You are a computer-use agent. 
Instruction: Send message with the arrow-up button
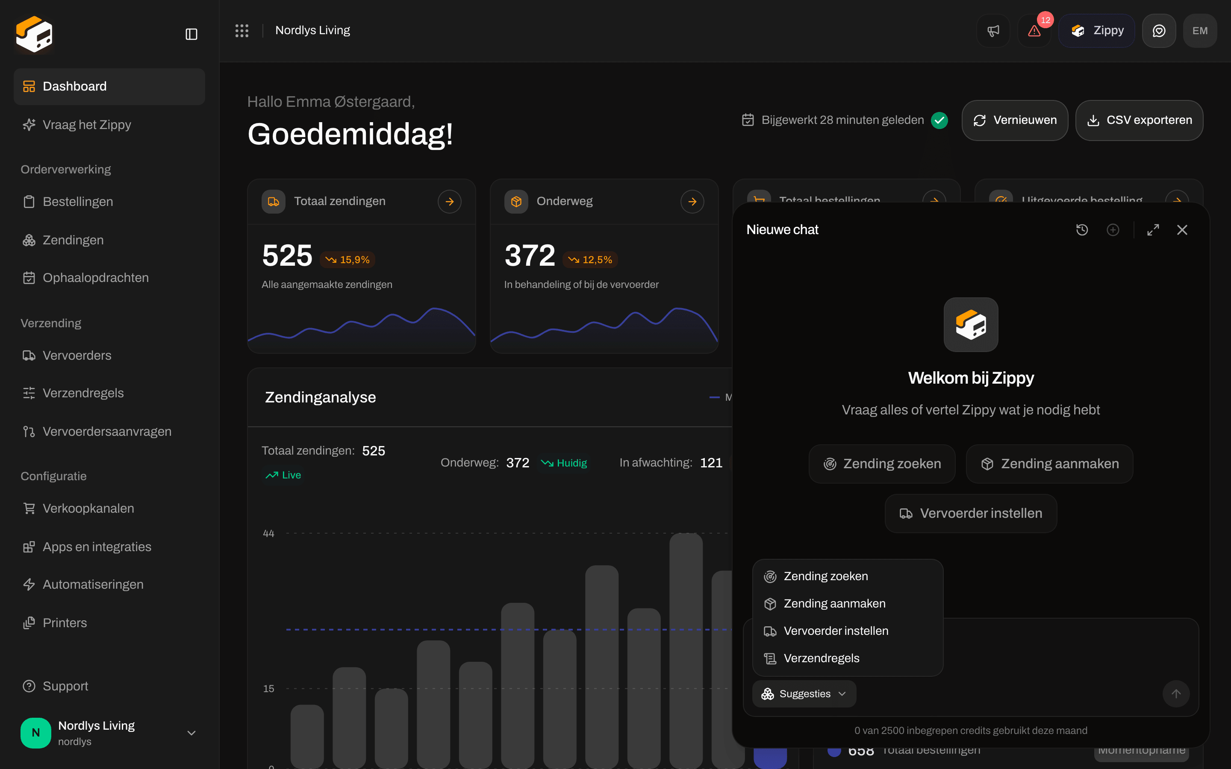pos(1176,694)
